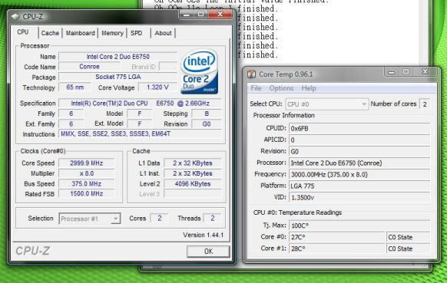Click the VID value 1.3500v
The height and width of the screenshot is (283, 447).
coord(359,197)
